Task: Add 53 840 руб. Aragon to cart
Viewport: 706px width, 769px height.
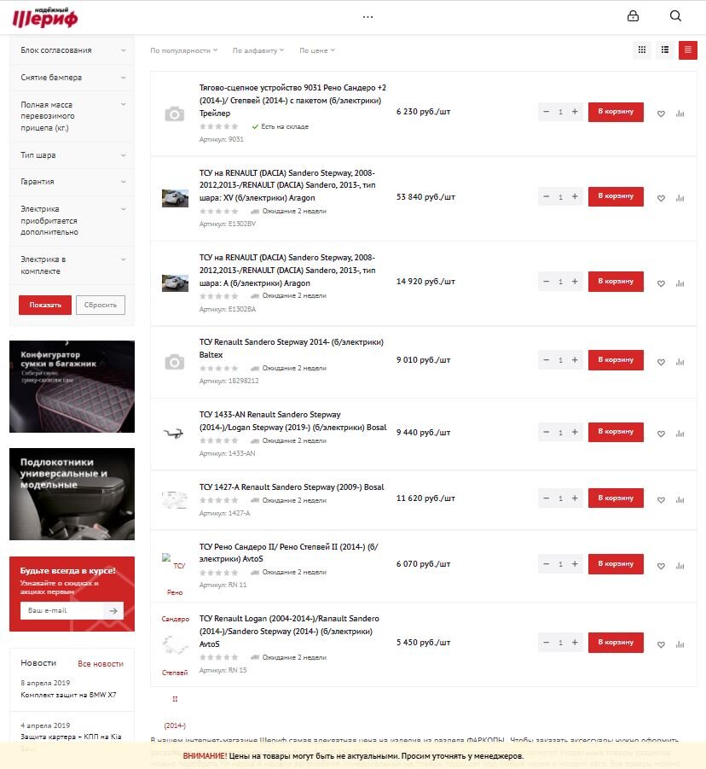Action: pos(616,196)
